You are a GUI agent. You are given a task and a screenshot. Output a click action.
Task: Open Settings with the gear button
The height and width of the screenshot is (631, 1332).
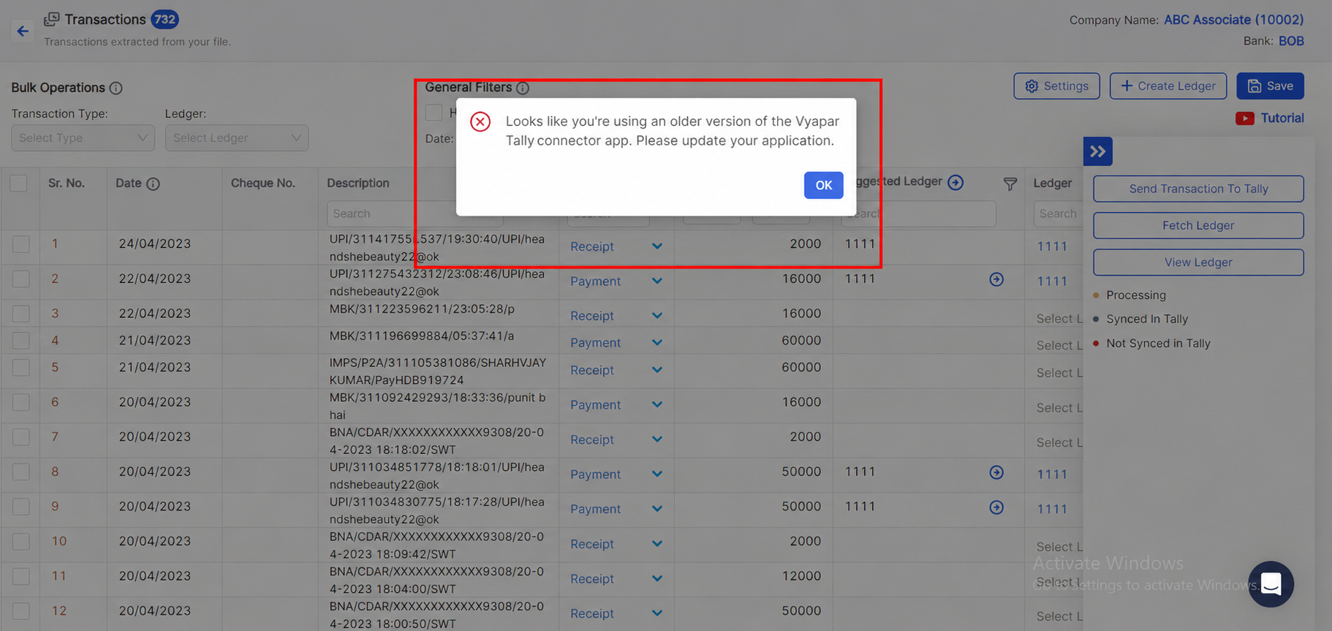click(x=1056, y=86)
